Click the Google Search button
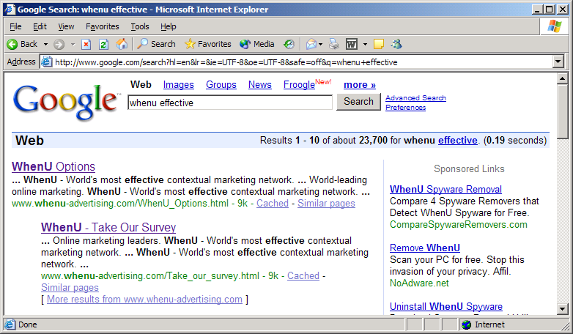This screenshot has height=334, width=573. (x=358, y=102)
